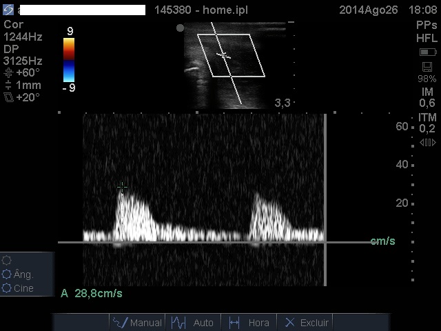
Task: Click the arrows icon below ITM
Action: 427,142
